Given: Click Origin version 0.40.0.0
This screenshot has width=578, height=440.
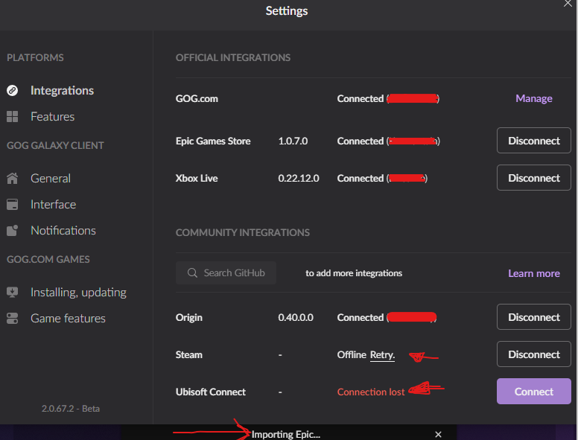Looking at the screenshot, I should [296, 317].
